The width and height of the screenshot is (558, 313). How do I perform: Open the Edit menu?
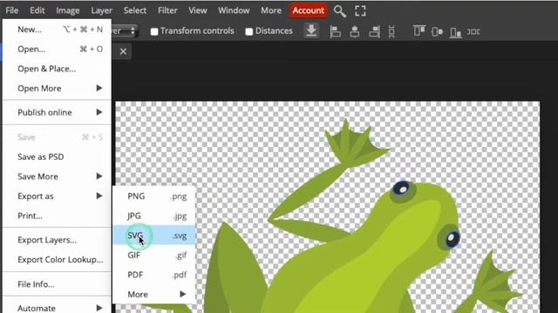37,10
